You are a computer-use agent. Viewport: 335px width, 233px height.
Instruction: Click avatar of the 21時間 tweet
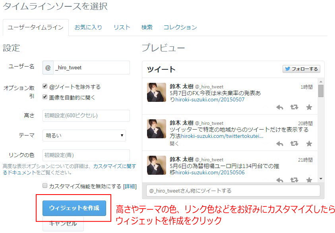click(157, 165)
